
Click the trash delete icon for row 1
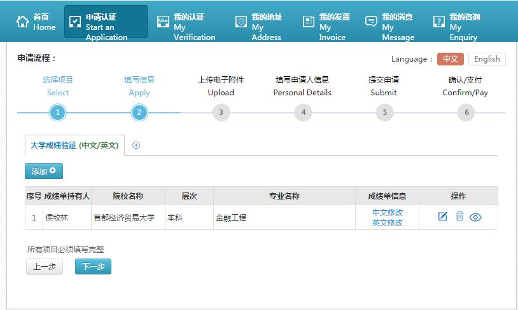459,216
